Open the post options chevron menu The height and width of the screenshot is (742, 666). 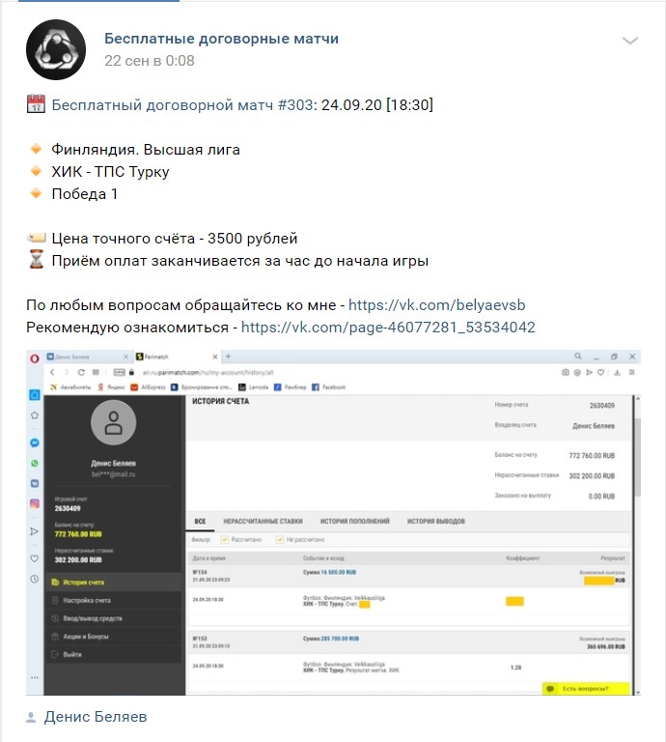[630, 41]
